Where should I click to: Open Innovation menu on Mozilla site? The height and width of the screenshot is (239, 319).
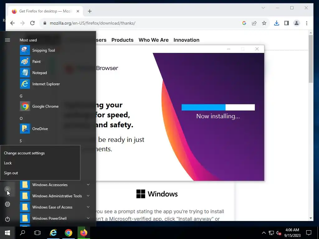[x=186, y=40]
